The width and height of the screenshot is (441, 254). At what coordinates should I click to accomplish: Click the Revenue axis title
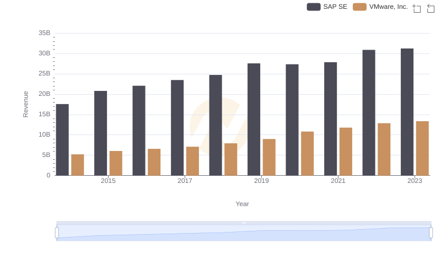(25, 104)
